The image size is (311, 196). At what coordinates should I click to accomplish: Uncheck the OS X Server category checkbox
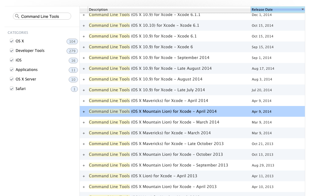tap(12, 79)
